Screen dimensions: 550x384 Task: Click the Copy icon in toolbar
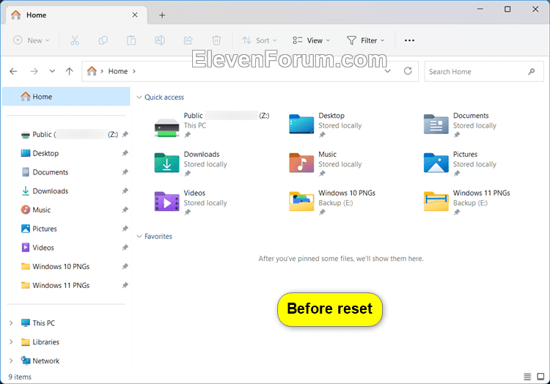(x=103, y=40)
